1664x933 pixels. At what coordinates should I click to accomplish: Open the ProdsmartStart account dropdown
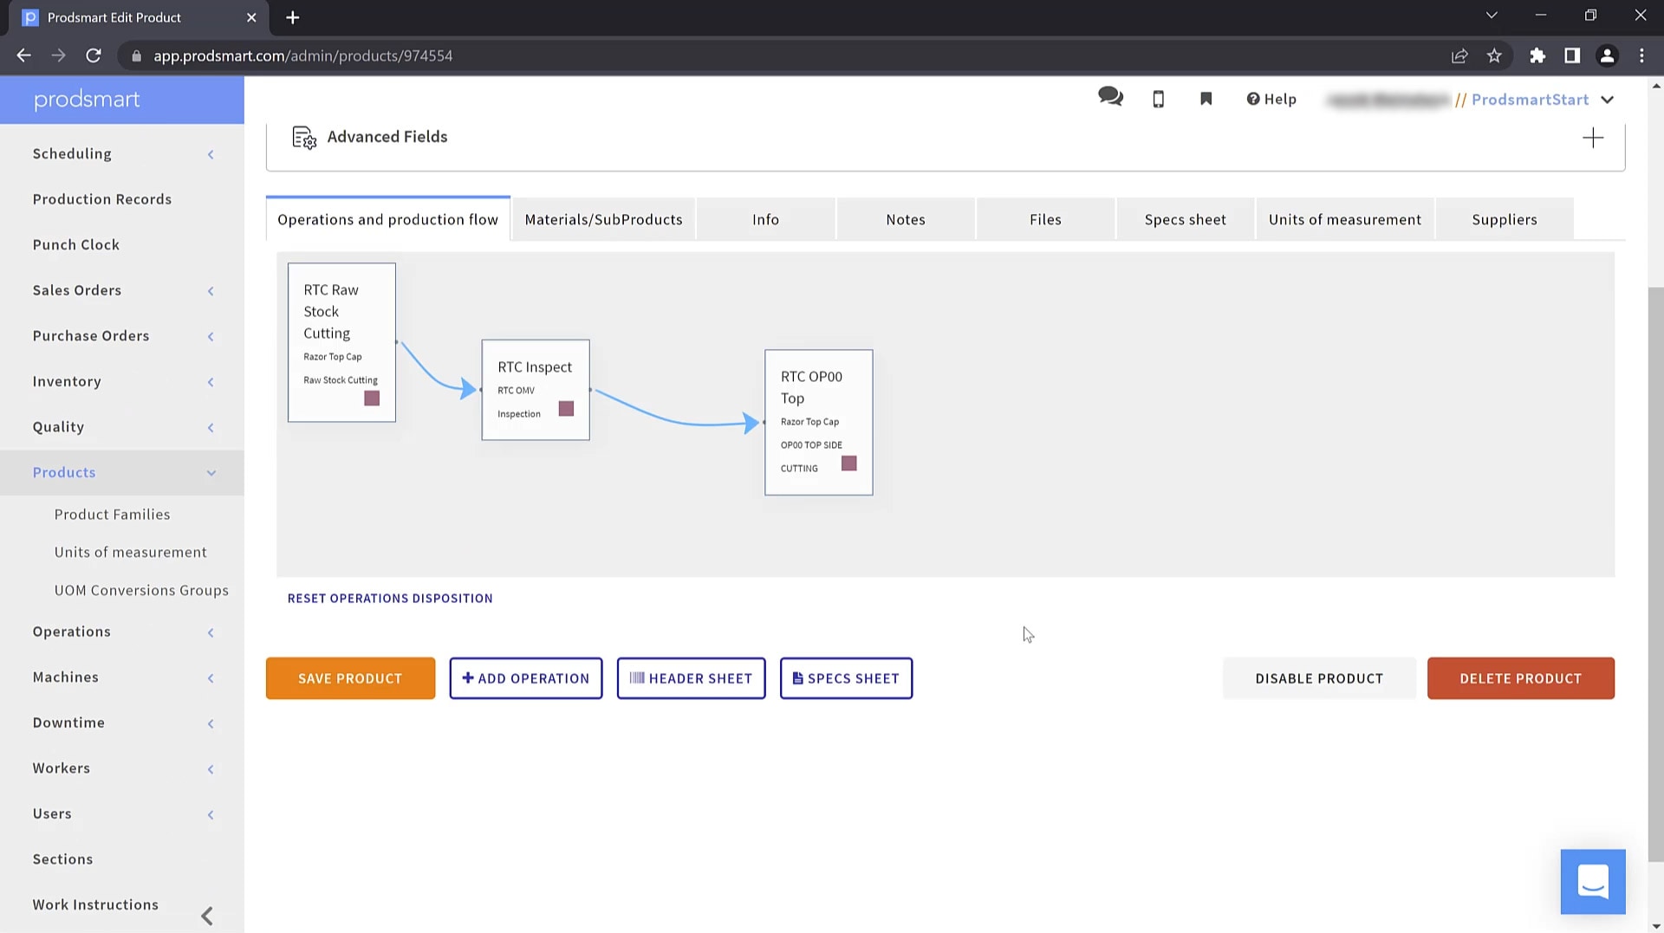[1608, 100]
